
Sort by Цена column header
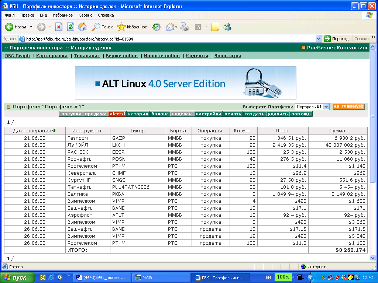coord(282,131)
